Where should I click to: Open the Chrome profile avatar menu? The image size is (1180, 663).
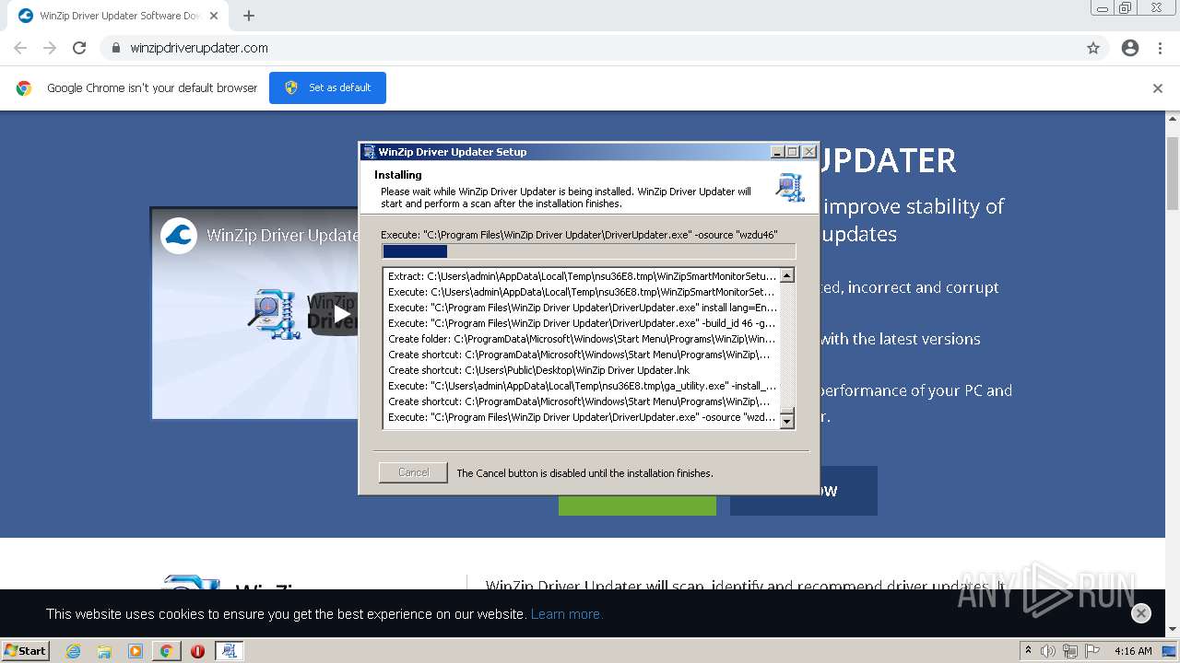[x=1130, y=48]
